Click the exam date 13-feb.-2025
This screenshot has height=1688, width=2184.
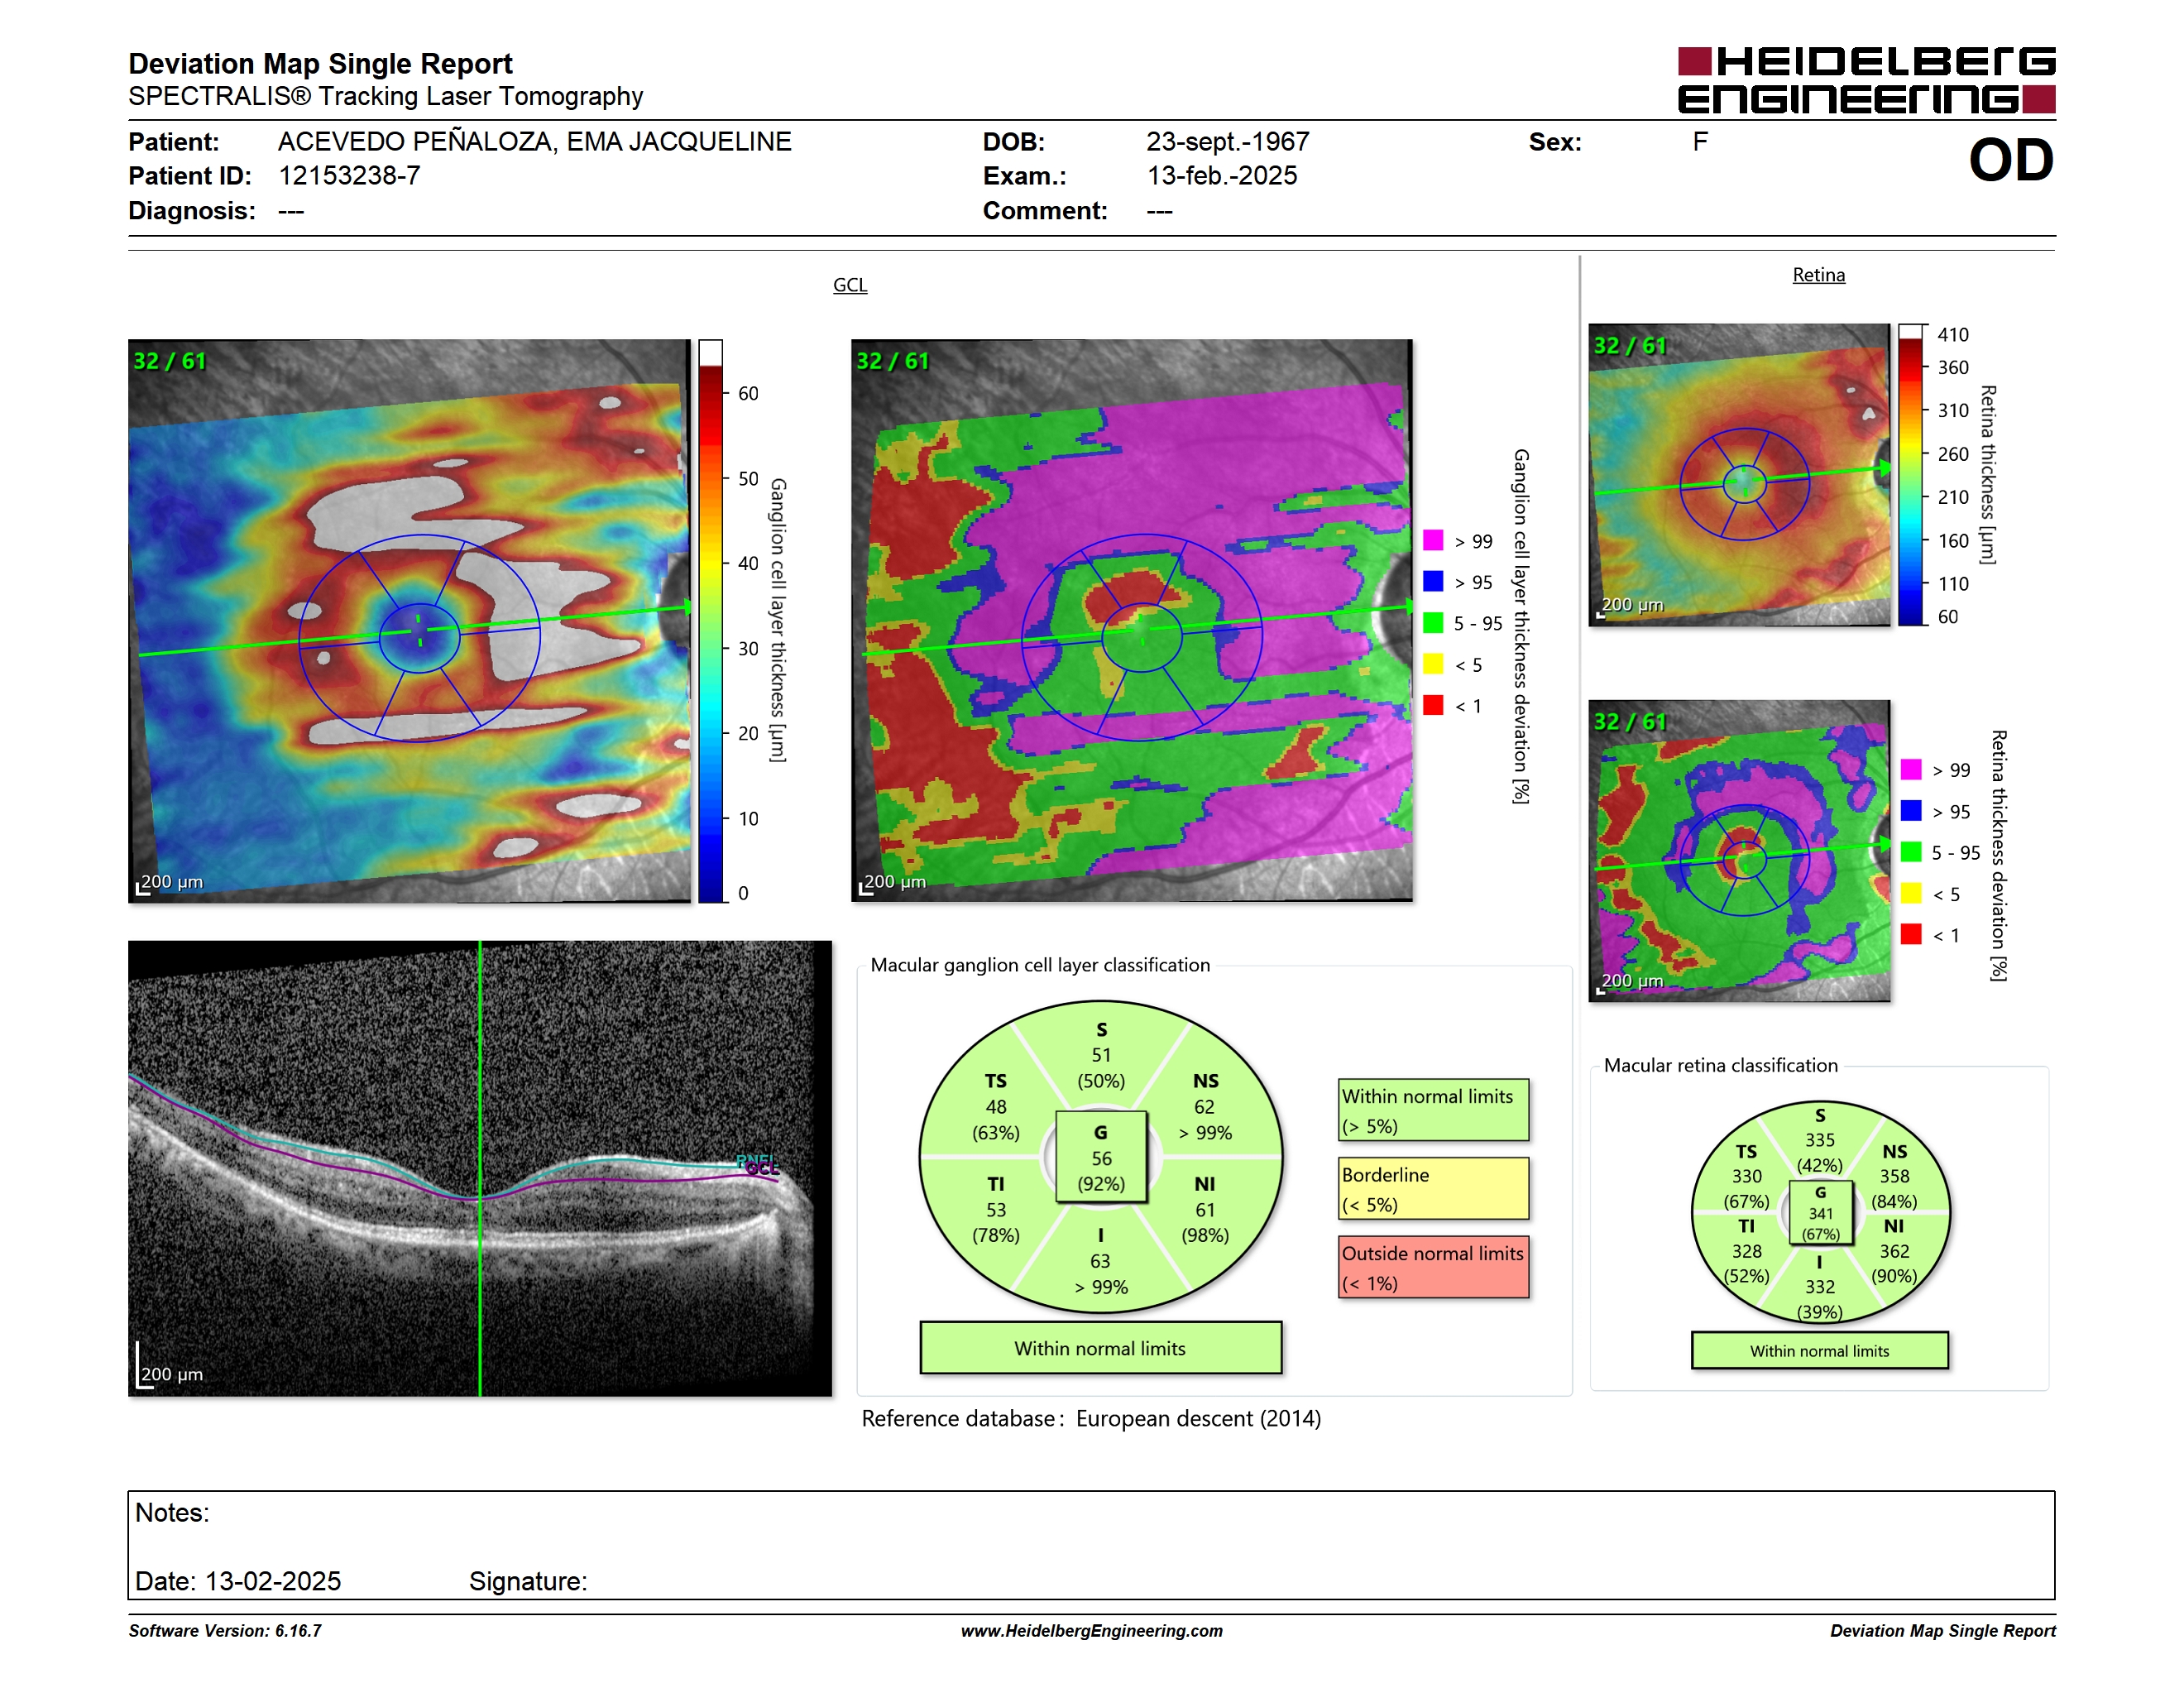1221,176
